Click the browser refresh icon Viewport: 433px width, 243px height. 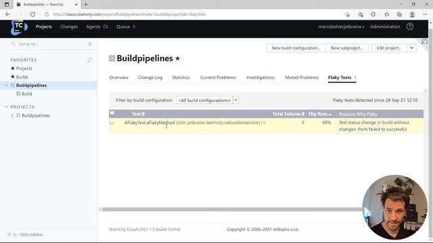(x=32, y=14)
